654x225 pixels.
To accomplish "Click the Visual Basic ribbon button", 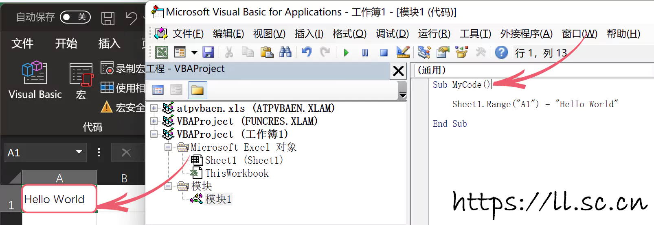I will pyautogui.click(x=35, y=80).
